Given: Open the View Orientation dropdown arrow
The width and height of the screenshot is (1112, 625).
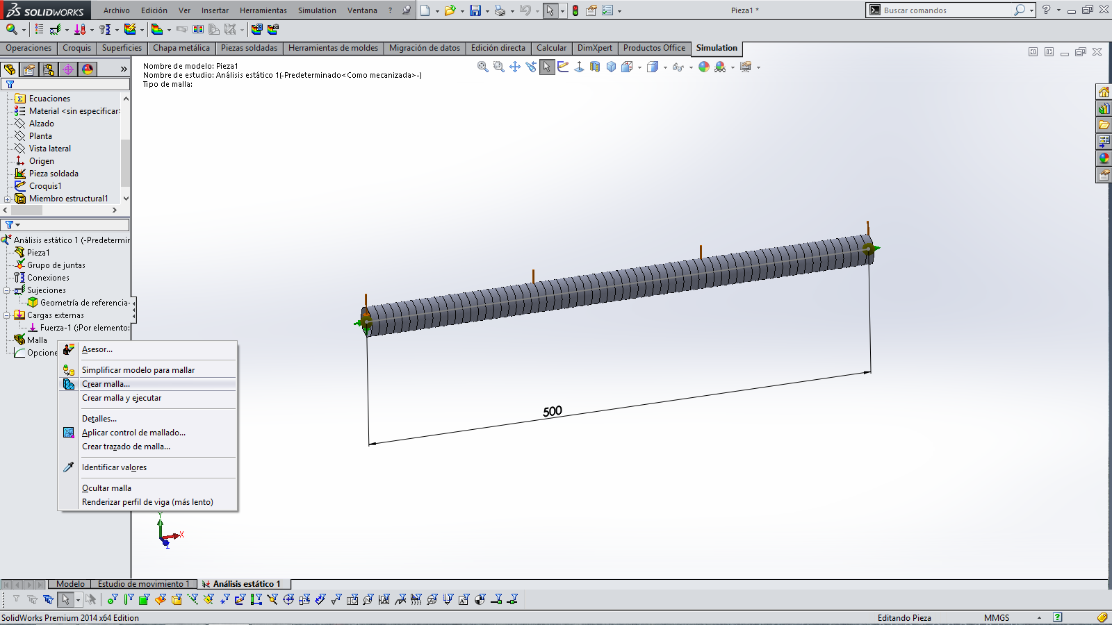Looking at the screenshot, I should [639, 67].
